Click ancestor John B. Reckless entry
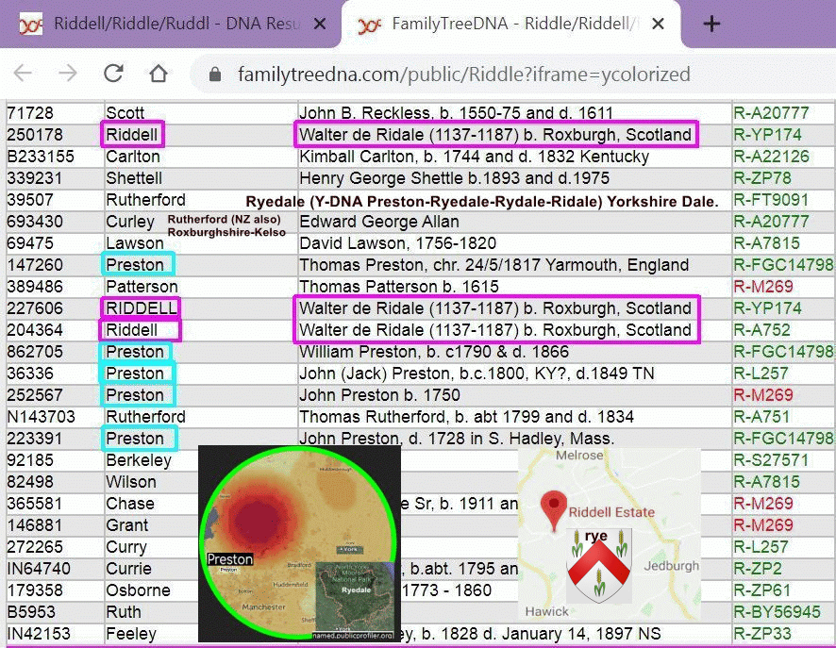This screenshot has height=648, width=836. click(x=457, y=113)
